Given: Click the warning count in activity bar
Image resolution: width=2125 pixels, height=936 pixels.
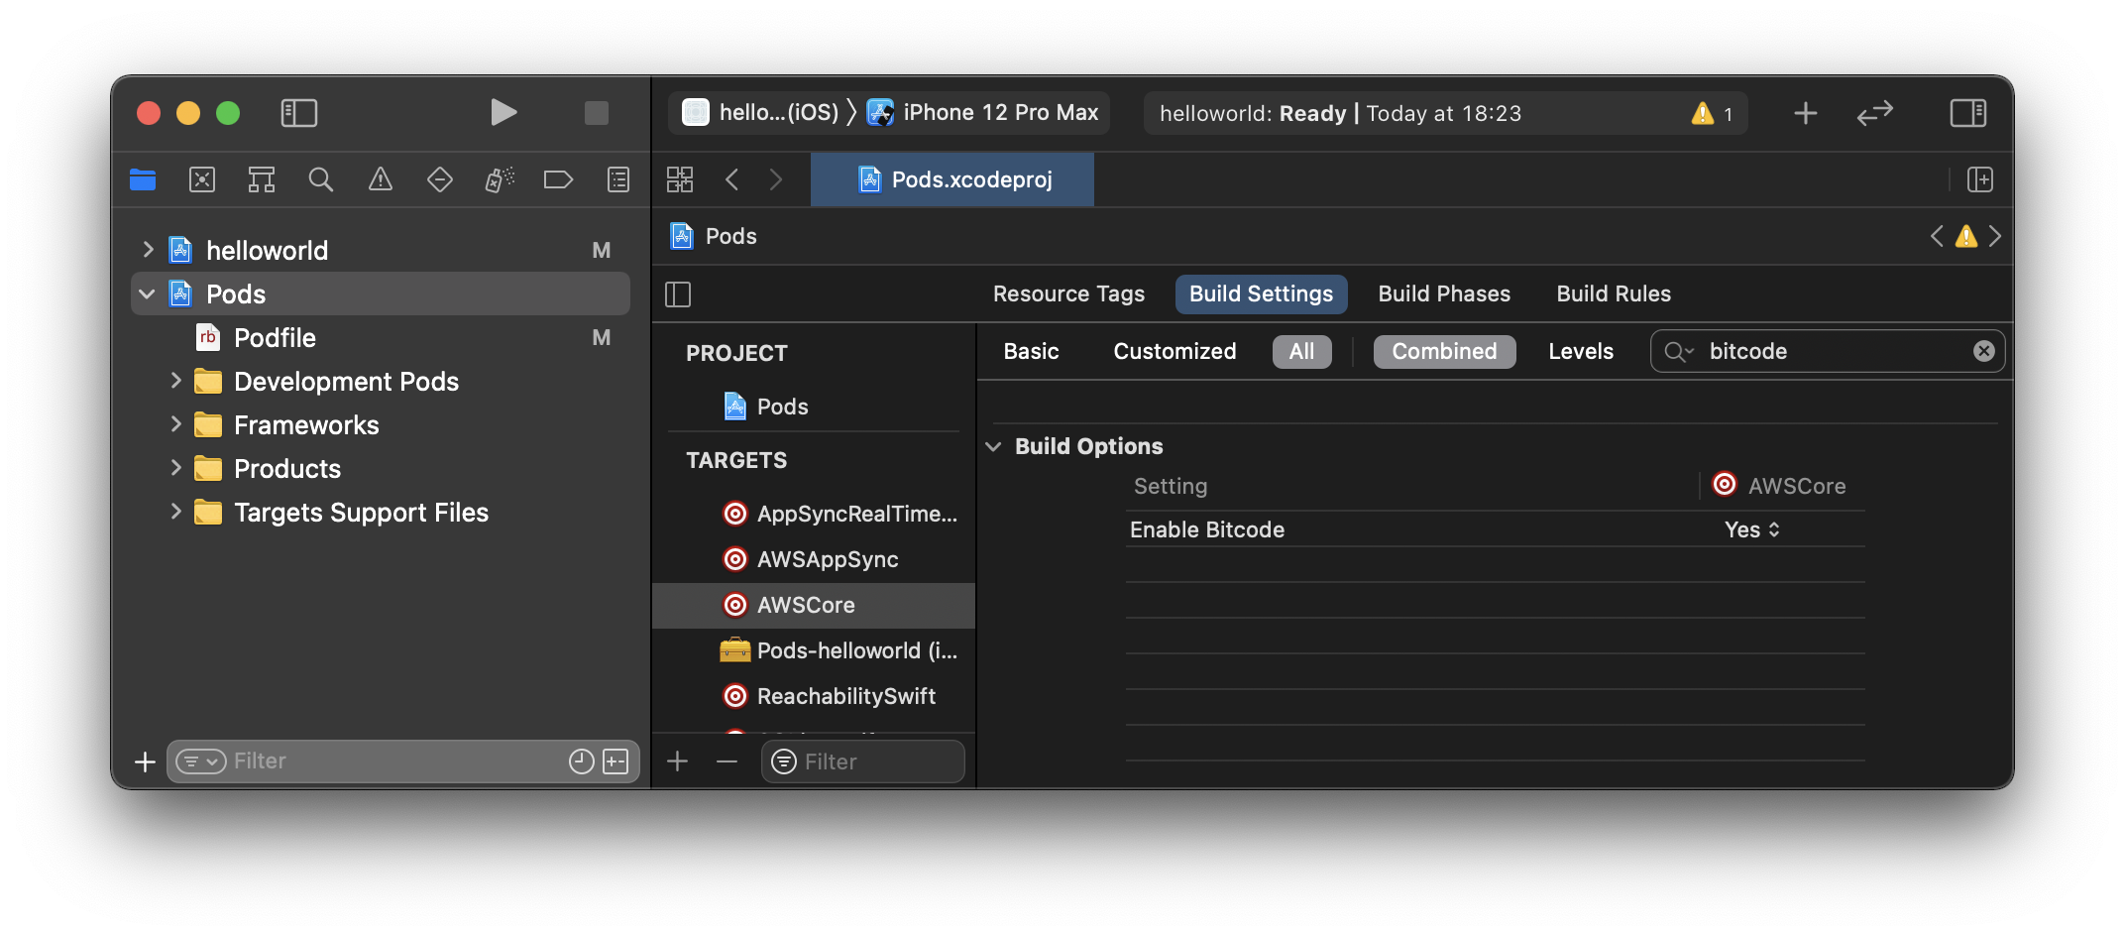Looking at the screenshot, I should 1714,113.
